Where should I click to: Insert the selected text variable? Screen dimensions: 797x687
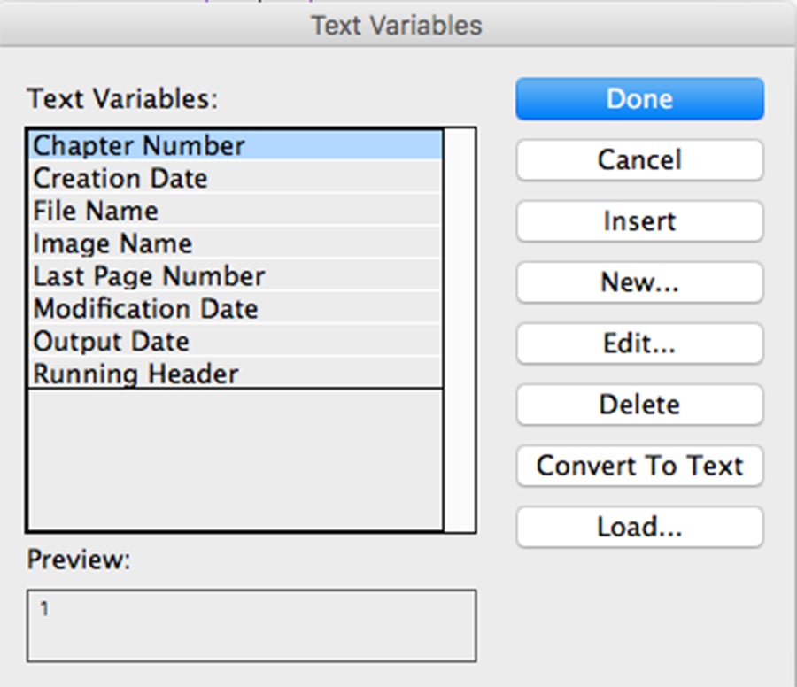pos(638,220)
